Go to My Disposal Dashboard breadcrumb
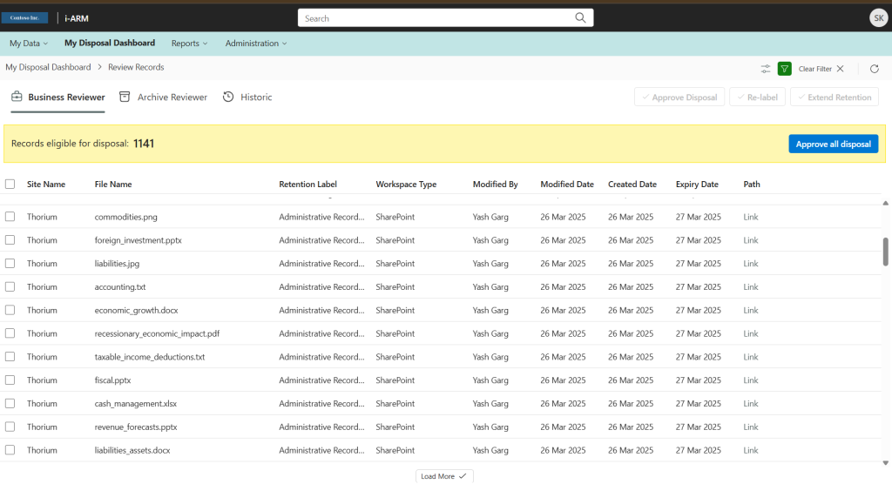892x484 pixels. click(49, 67)
